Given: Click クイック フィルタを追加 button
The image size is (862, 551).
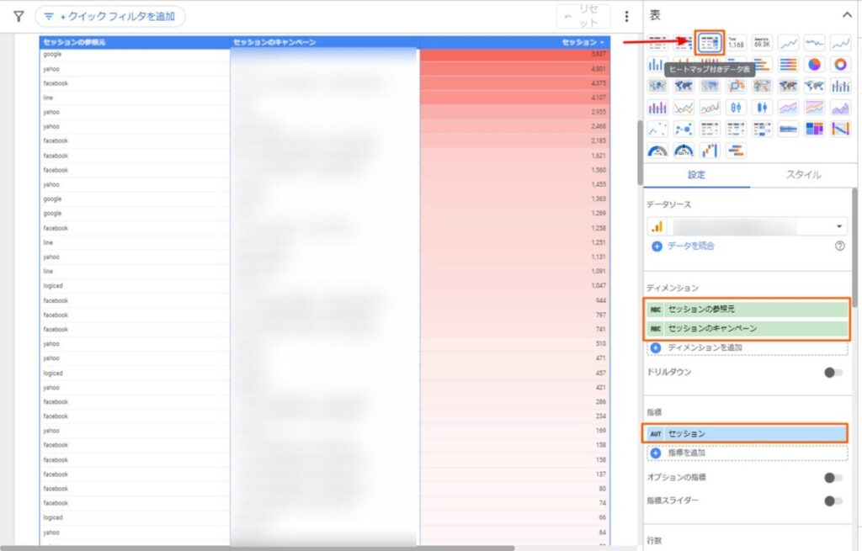Looking at the screenshot, I should 110,16.
